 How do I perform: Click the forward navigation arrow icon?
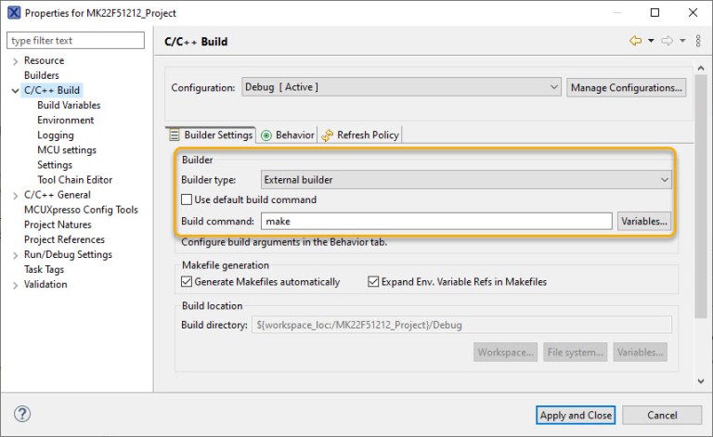click(668, 41)
